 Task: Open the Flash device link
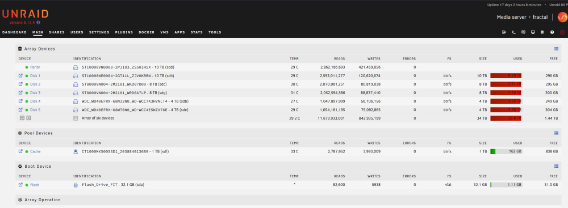(35, 185)
